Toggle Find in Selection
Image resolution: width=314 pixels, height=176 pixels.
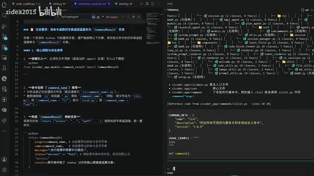point(133,17)
